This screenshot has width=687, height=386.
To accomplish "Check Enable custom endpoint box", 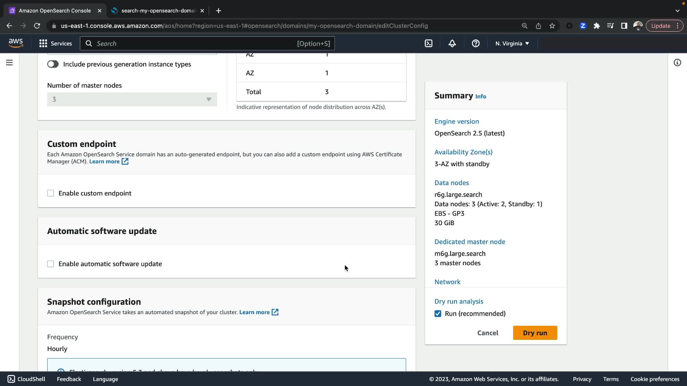I will click(x=50, y=193).
